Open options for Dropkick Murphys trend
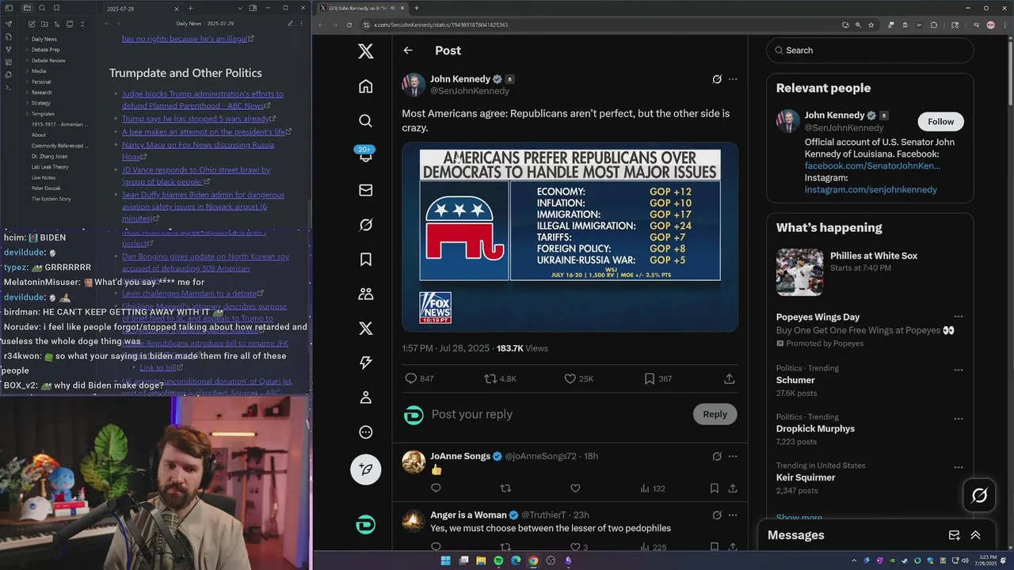 tap(959, 419)
